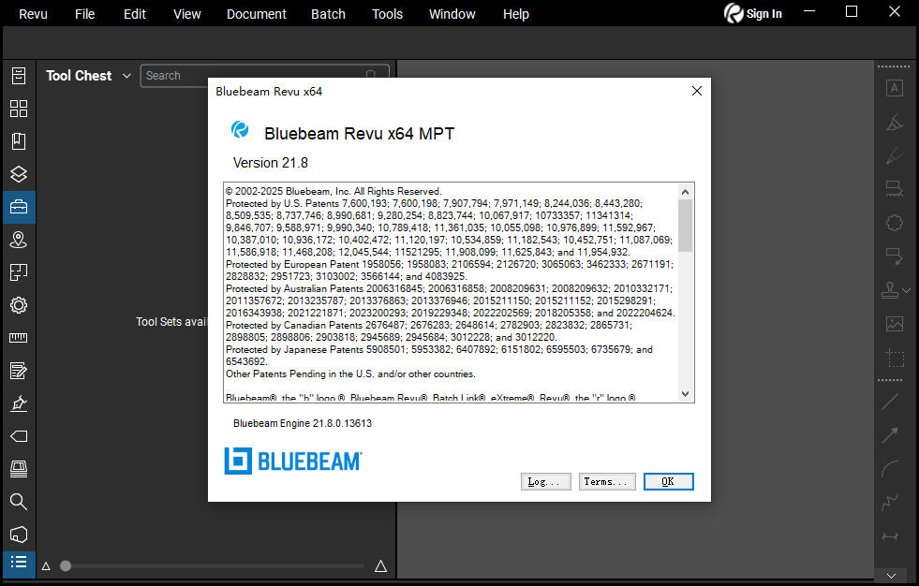Open the Tools menu
Screen dimensions: 919x586
pos(388,14)
